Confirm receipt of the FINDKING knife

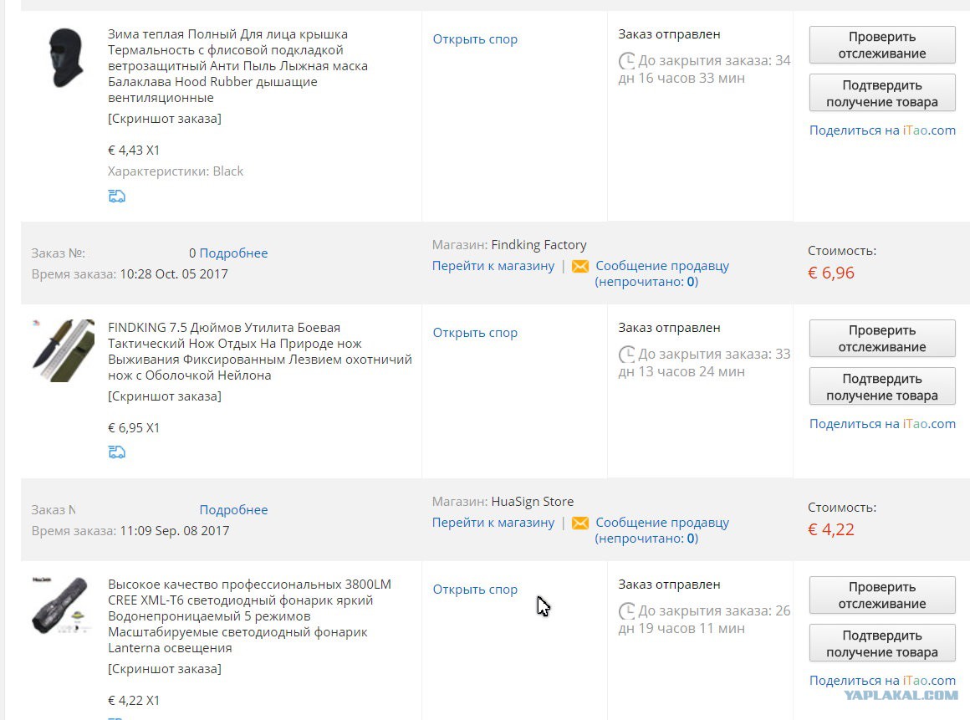pos(882,387)
